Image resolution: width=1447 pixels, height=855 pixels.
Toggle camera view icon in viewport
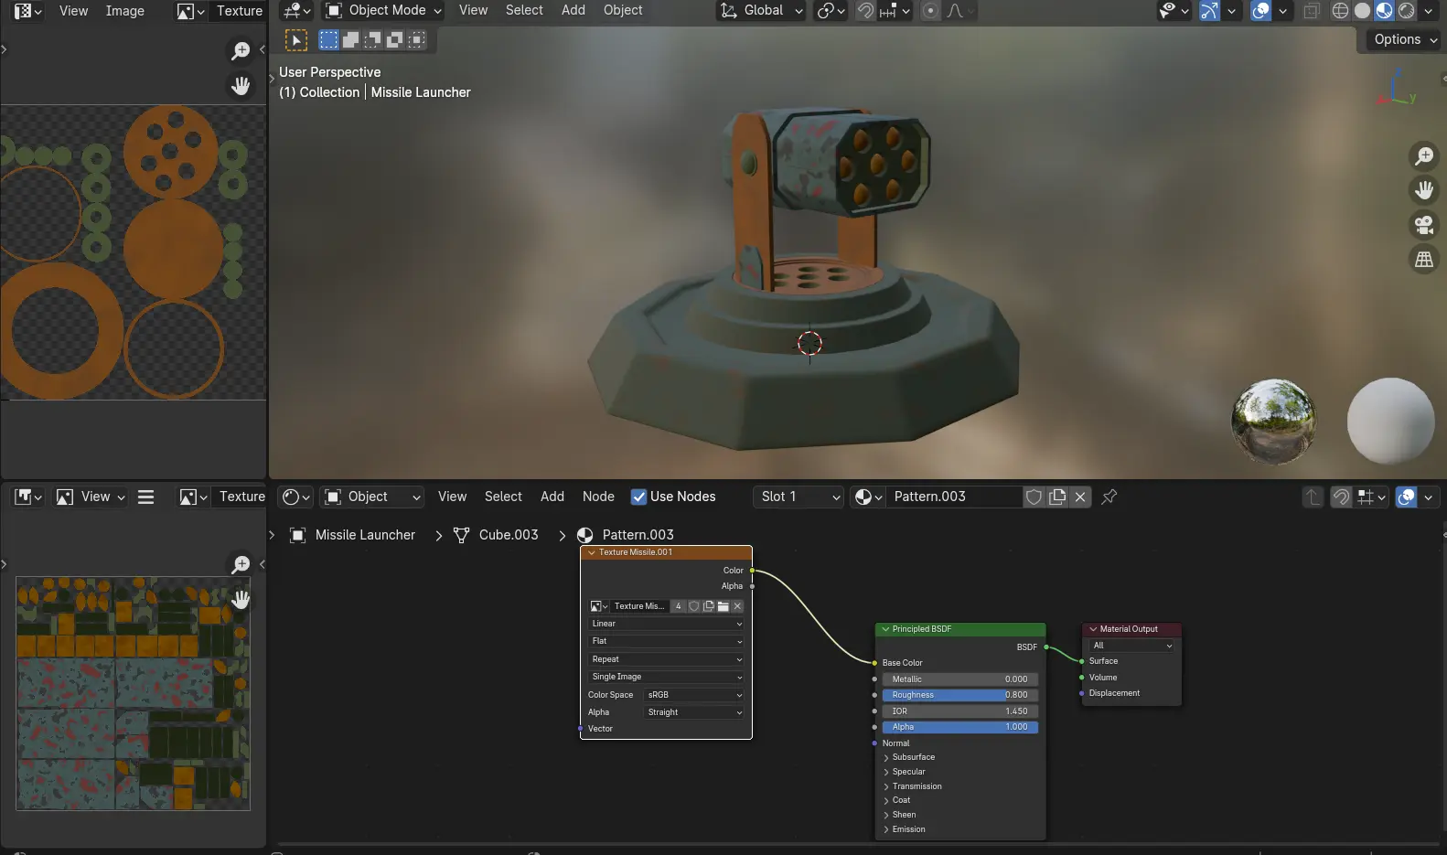1424,225
